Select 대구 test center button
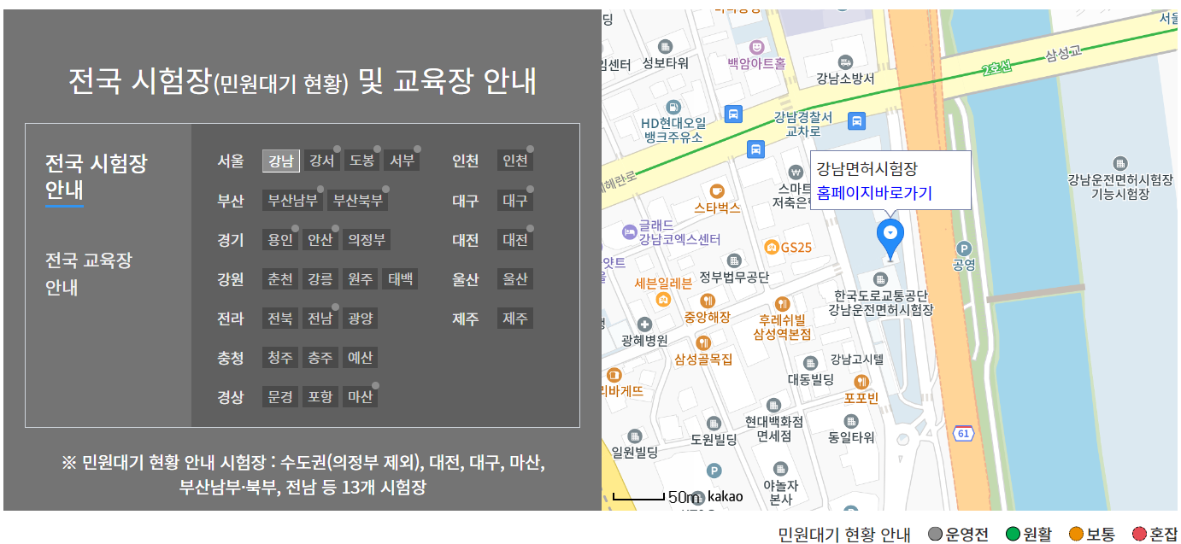1181x544 pixels. [515, 201]
